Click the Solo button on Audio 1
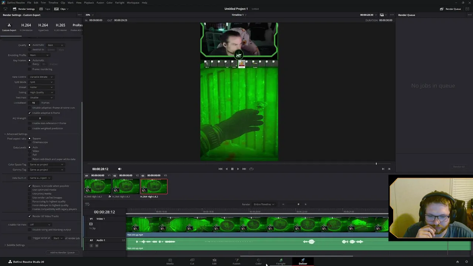 (x=91, y=245)
